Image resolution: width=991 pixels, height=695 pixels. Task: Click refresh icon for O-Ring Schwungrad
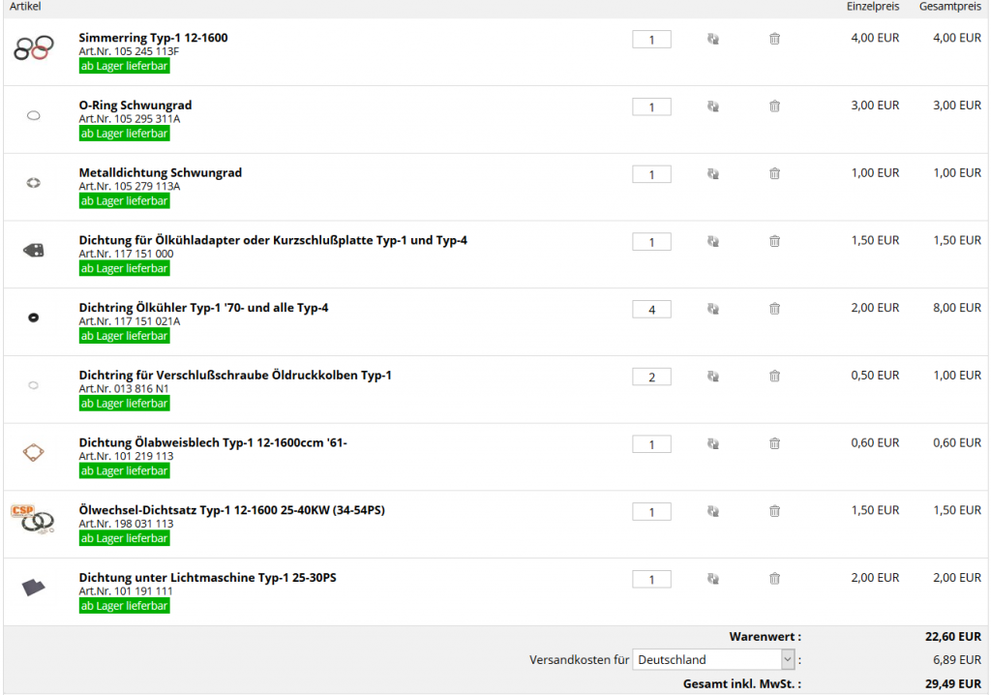[x=713, y=107]
